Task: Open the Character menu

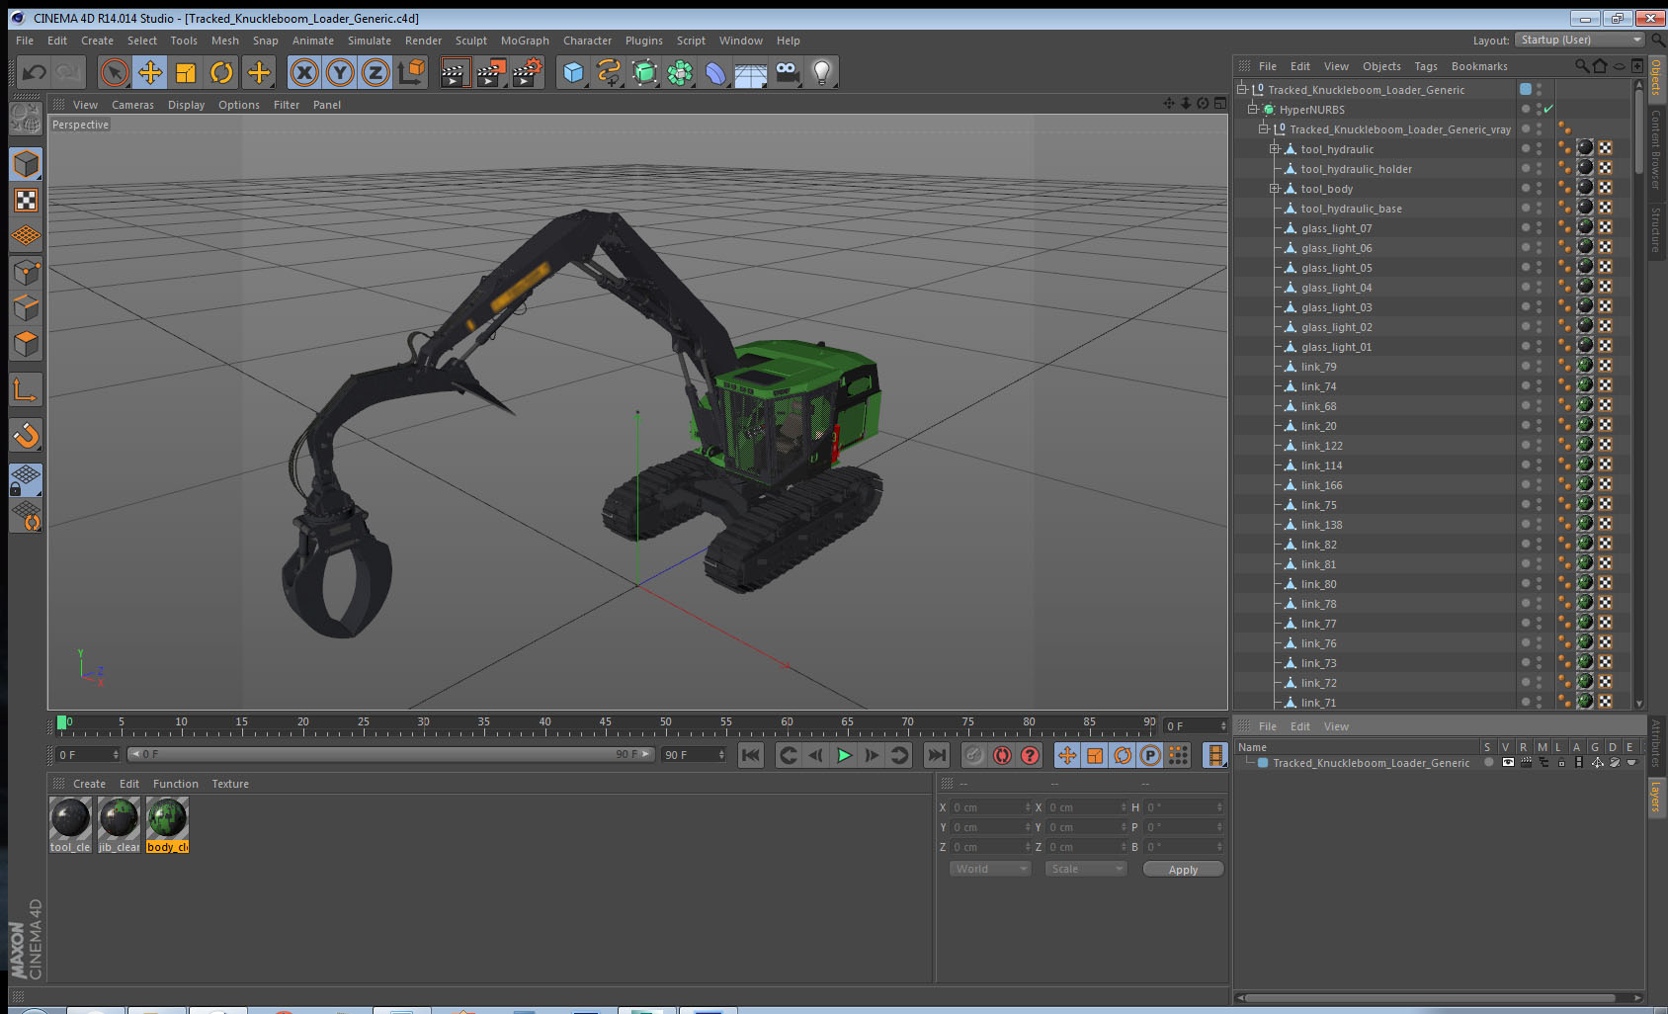Action: (x=587, y=41)
